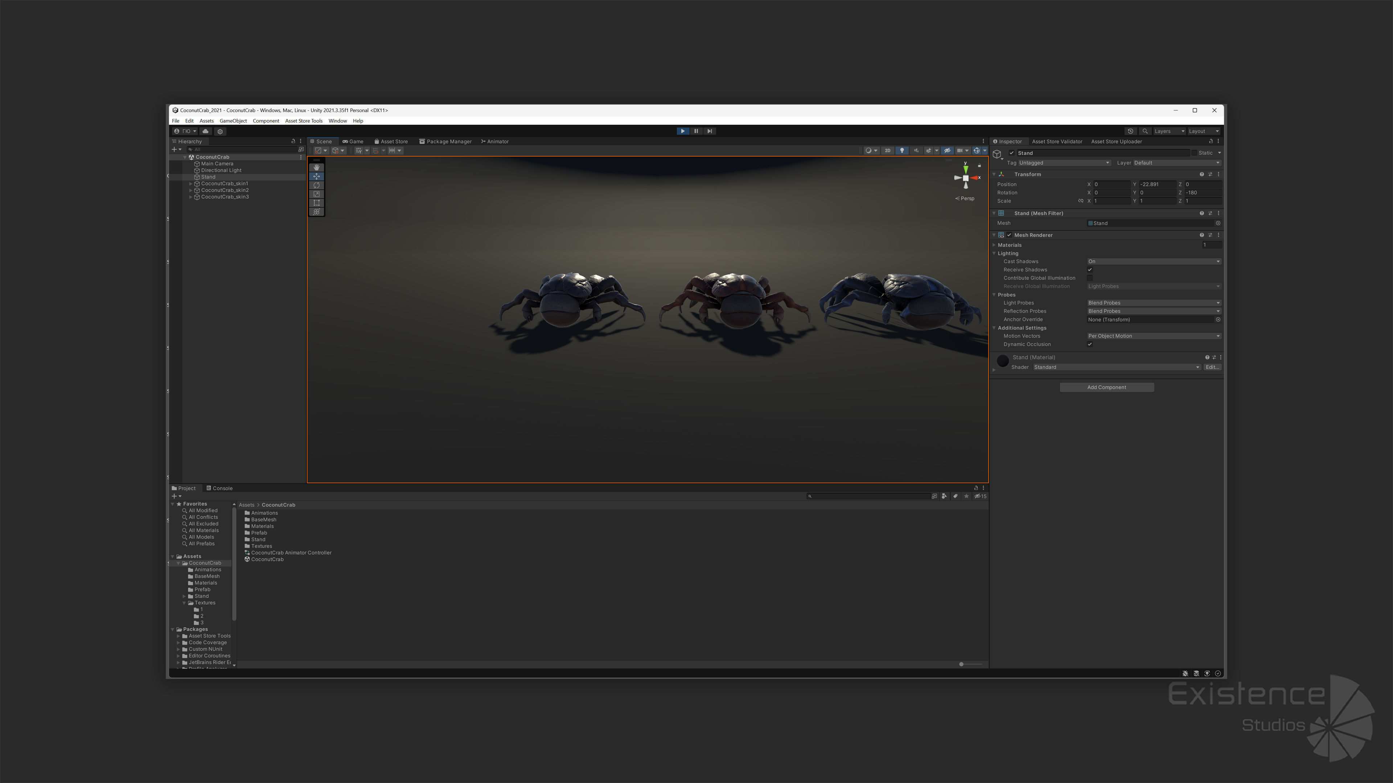The height and width of the screenshot is (783, 1393).
Task: Toggle 2D view mode button
Action: (x=887, y=151)
